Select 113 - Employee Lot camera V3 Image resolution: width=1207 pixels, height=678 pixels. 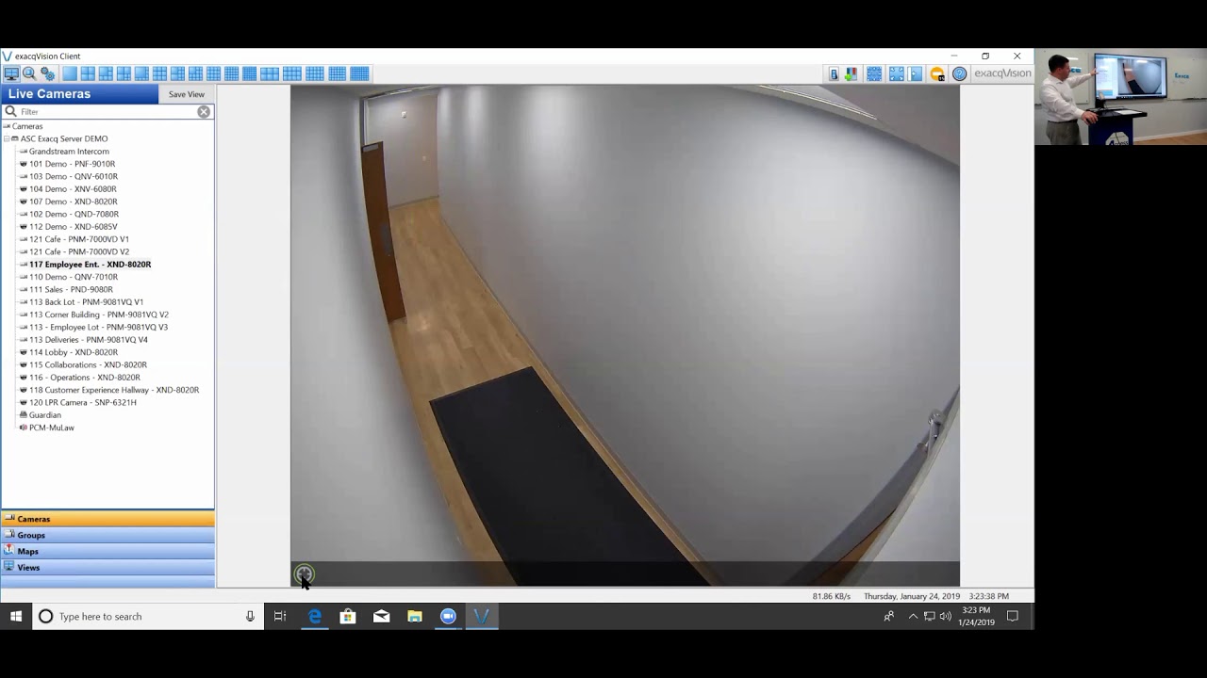(x=98, y=327)
